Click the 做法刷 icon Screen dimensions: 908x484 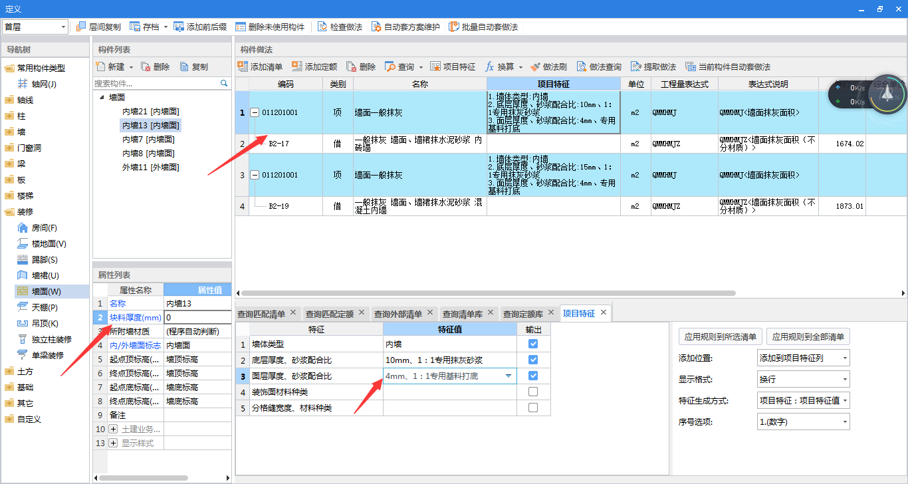click(x=535, y=66)
